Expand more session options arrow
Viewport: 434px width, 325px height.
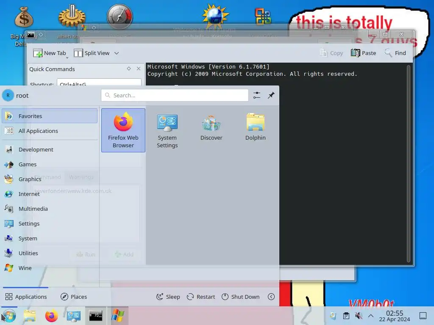tap(271, 297)
